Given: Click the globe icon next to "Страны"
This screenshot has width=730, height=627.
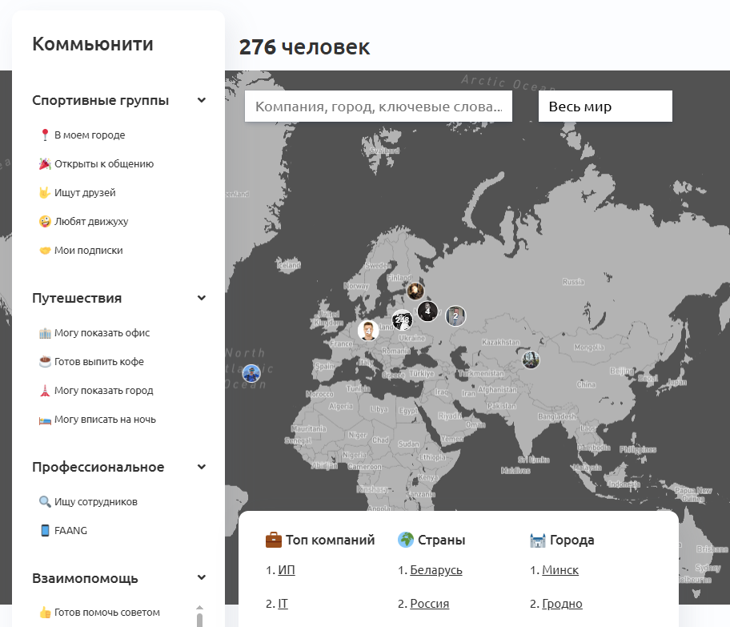Looking at the screenshot, I should (x=406, y=541).
